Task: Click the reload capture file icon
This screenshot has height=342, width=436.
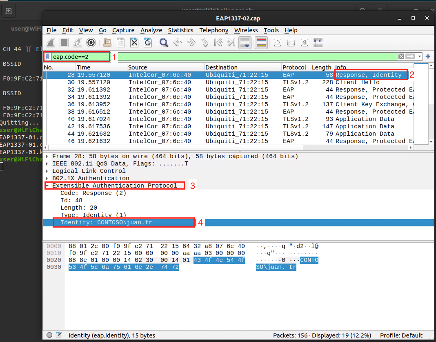Action: tap(148, 42)
